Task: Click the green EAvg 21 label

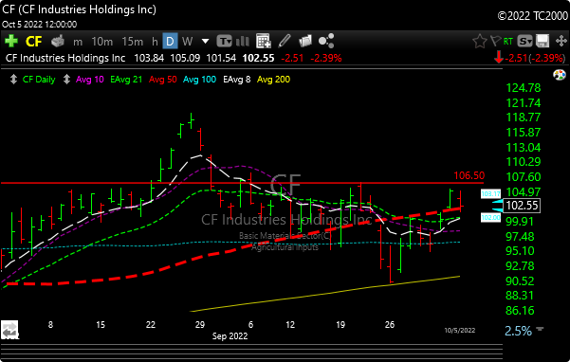Action: (126, 80)
